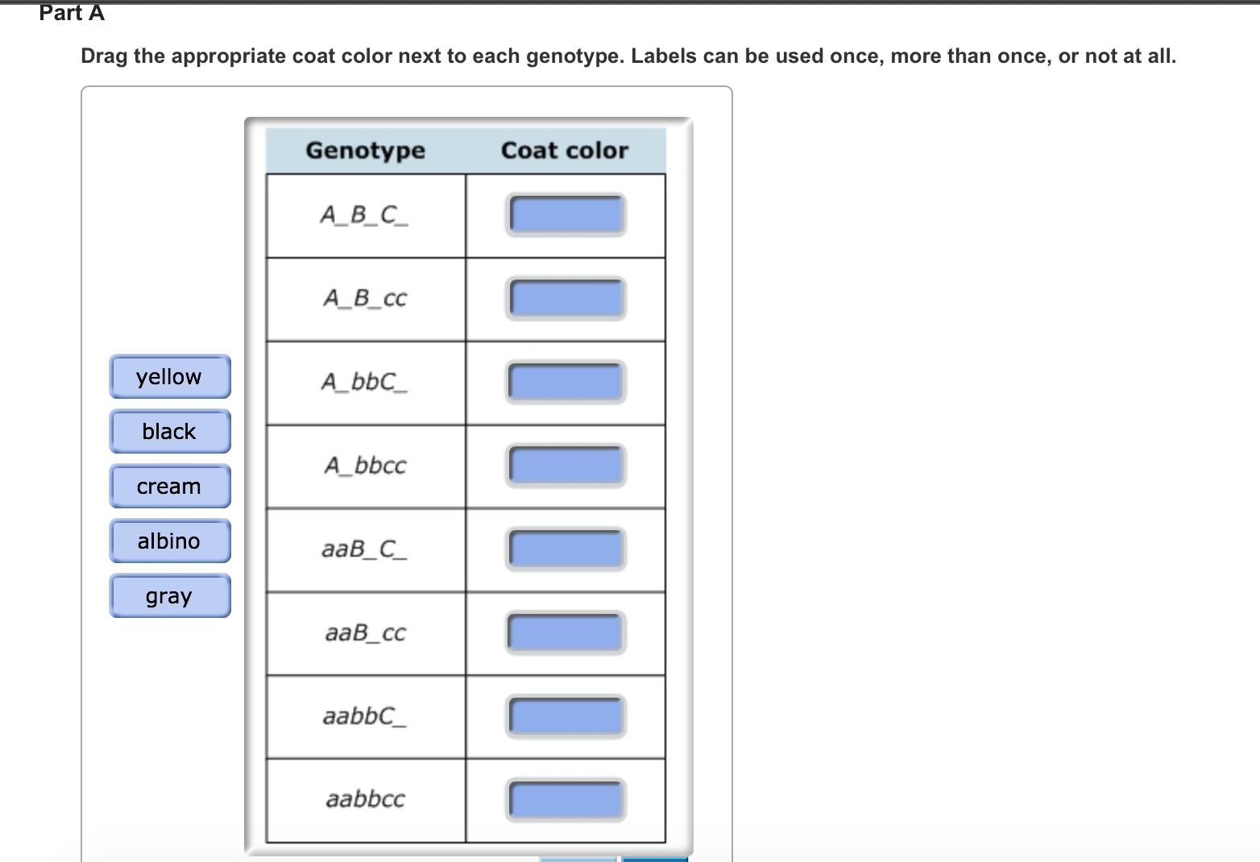1260x862 pixels.
Task: Click the Genotype column header
Action: click(x=366, y=150)
